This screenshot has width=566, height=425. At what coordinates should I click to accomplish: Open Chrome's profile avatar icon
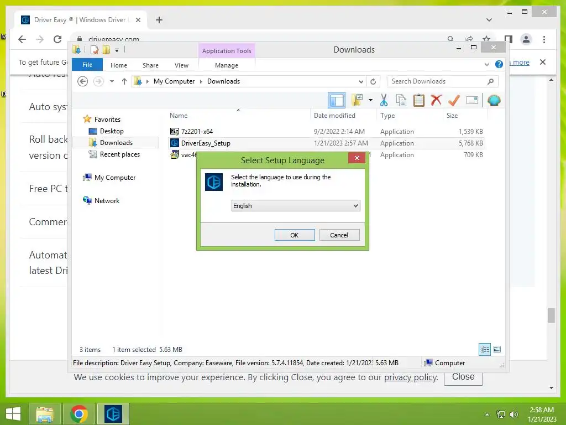(526, 39)
